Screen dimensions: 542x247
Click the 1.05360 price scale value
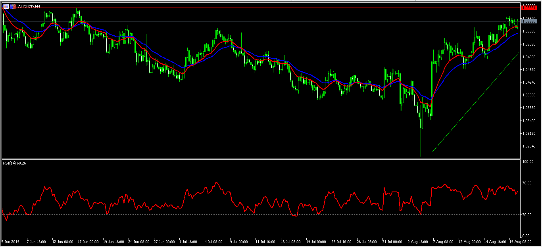(x=529, y=31)
